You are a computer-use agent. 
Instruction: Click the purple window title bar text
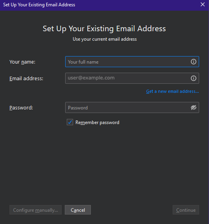click(x=39, y=5)
